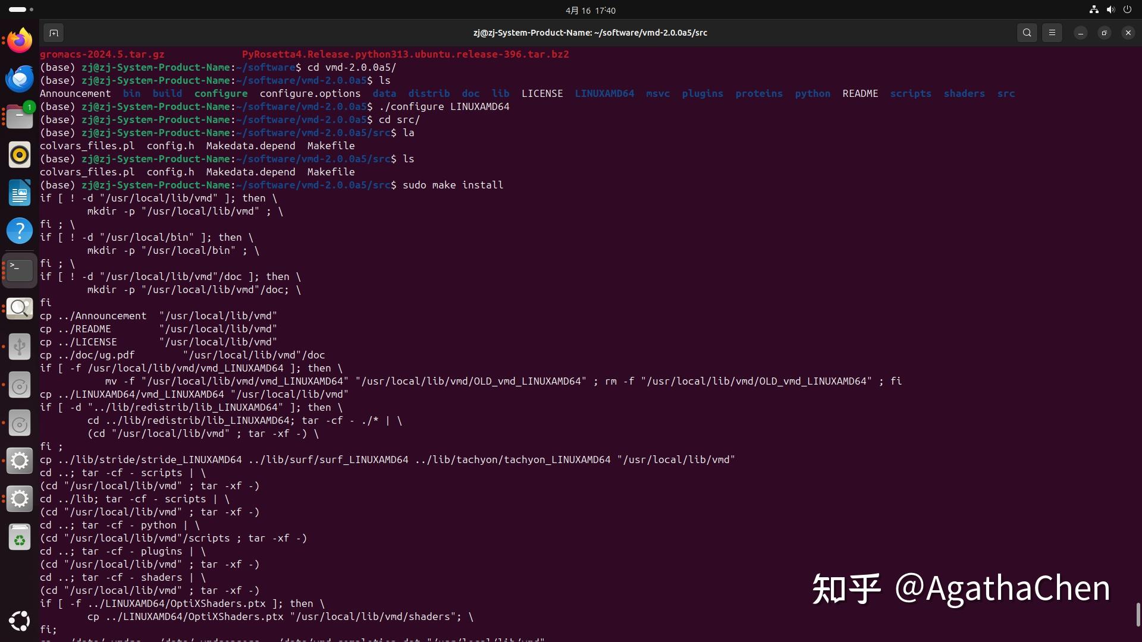The height and width of the screenshot is (642, 1142).
Task: Open the terminal search
Action: pyautogui.click(x=1027, y=33)
